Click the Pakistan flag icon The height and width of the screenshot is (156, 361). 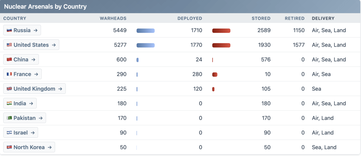point(9,118)
